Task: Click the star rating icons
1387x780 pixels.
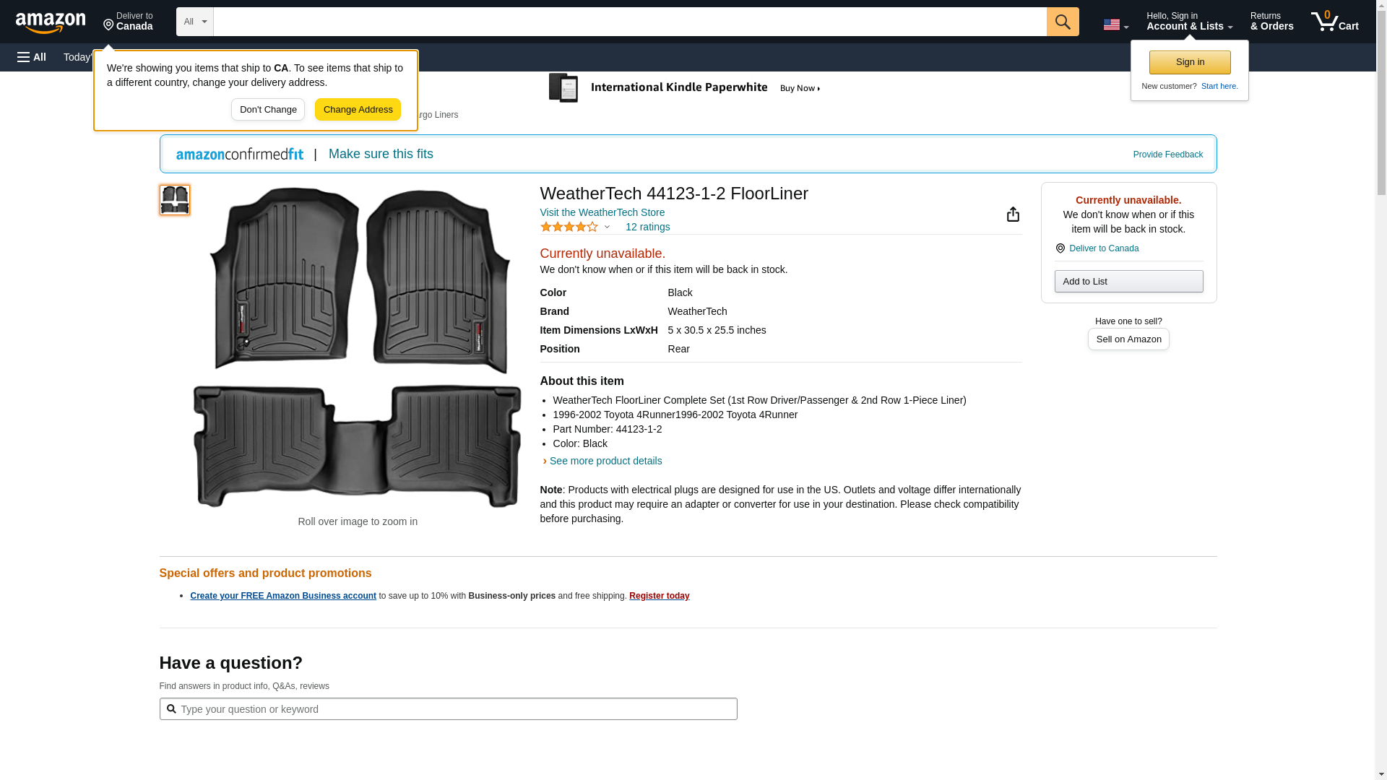Action: tap(569, 227)
